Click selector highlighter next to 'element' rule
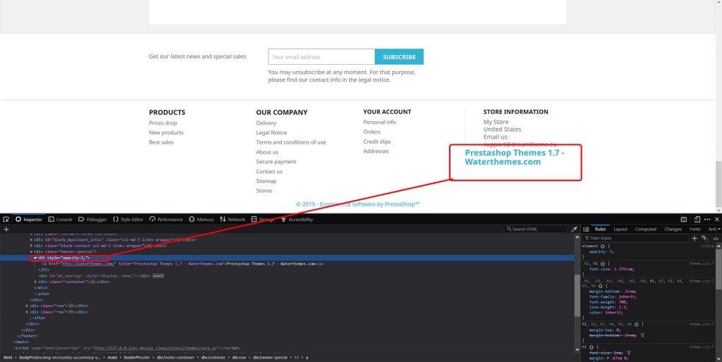This screenshot has height=362, width=722. tap(602, 246)
